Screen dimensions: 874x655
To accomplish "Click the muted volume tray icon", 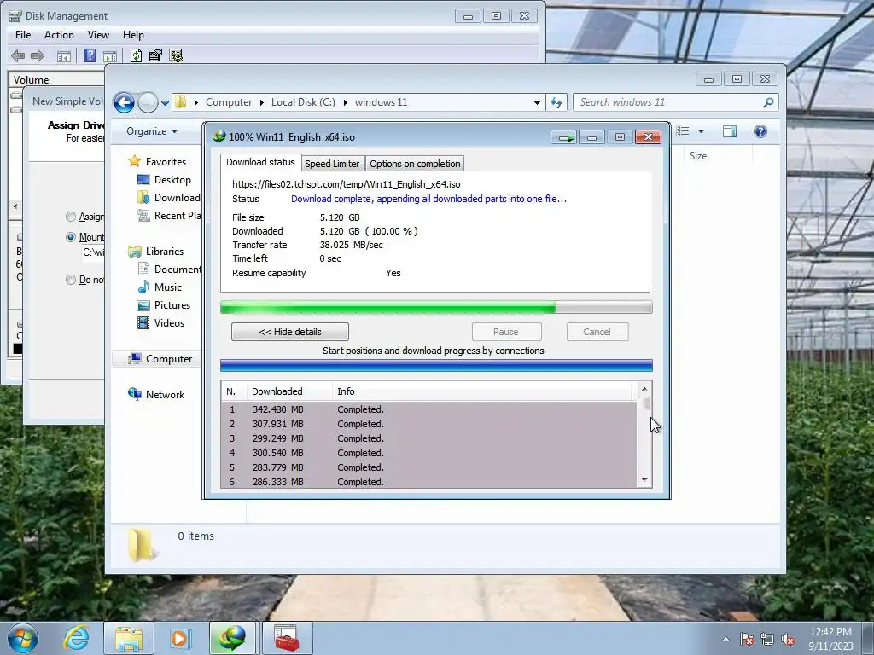I will pyautogui.click(x=788, y=639).
